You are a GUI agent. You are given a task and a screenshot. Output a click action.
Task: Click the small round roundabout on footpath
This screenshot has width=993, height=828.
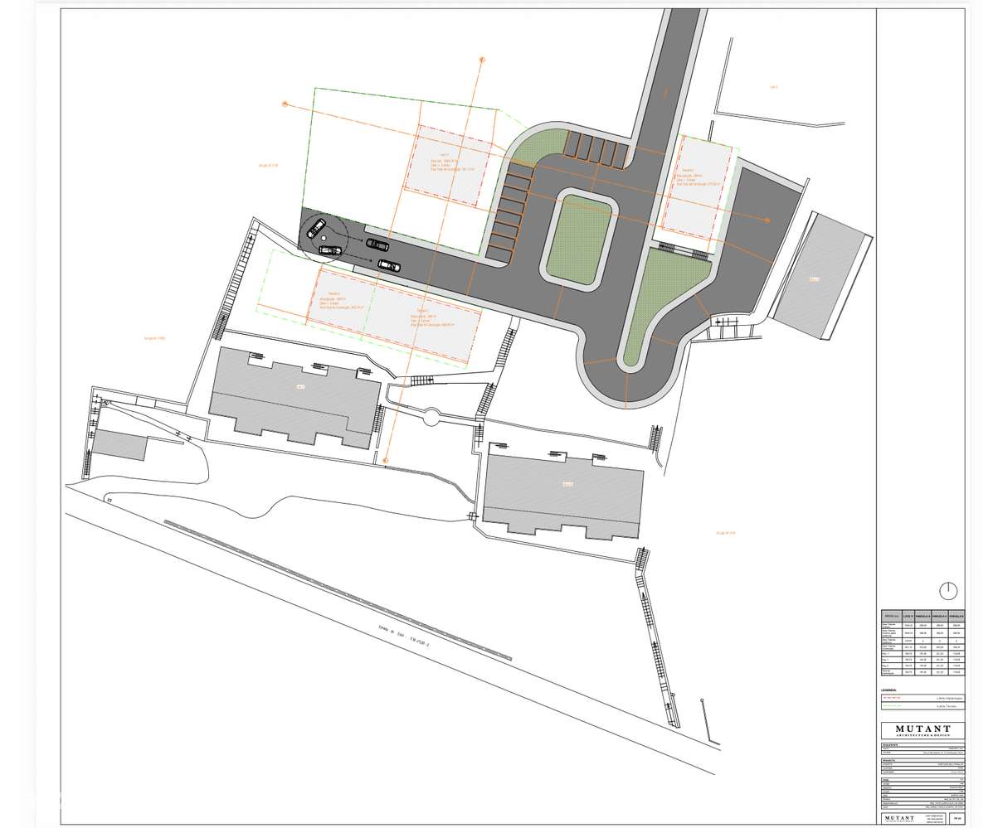(x=432, y=416)
